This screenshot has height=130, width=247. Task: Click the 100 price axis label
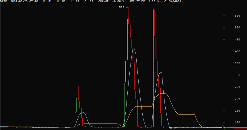pyautogui.click(x=238, y=123)
